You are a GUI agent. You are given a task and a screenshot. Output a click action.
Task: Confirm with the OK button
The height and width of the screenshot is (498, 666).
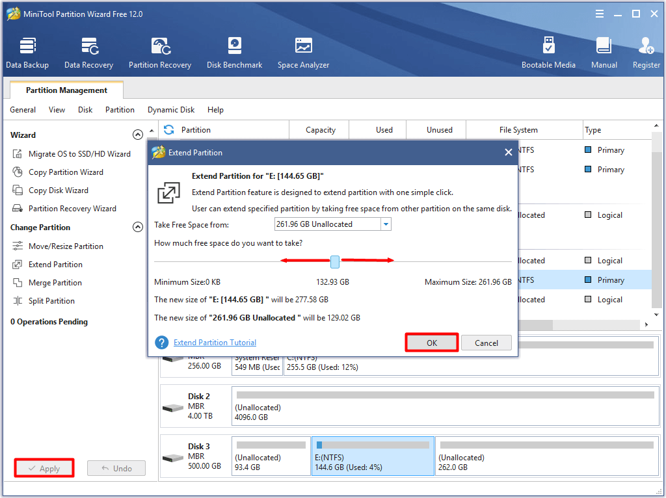432,343
